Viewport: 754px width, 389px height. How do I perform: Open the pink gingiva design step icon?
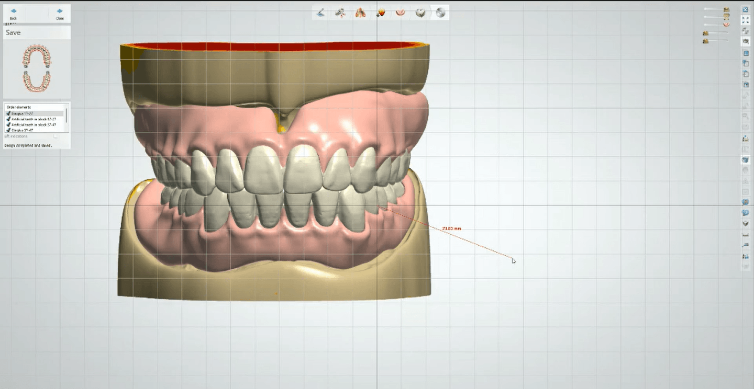[x=401, y=13]
